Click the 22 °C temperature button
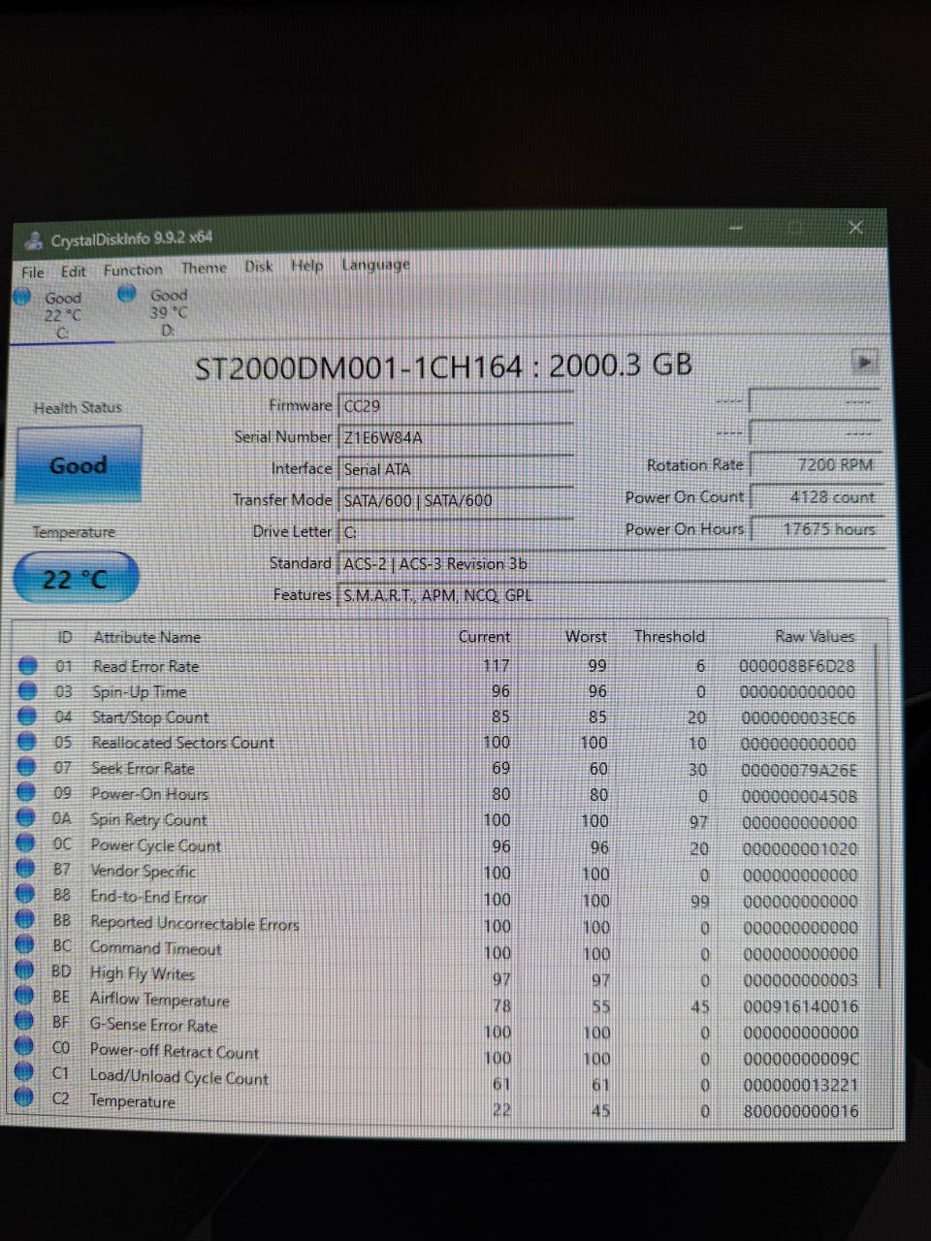Image resolution: width=931 pixels, height=1241 pixels. coord(76,579)
